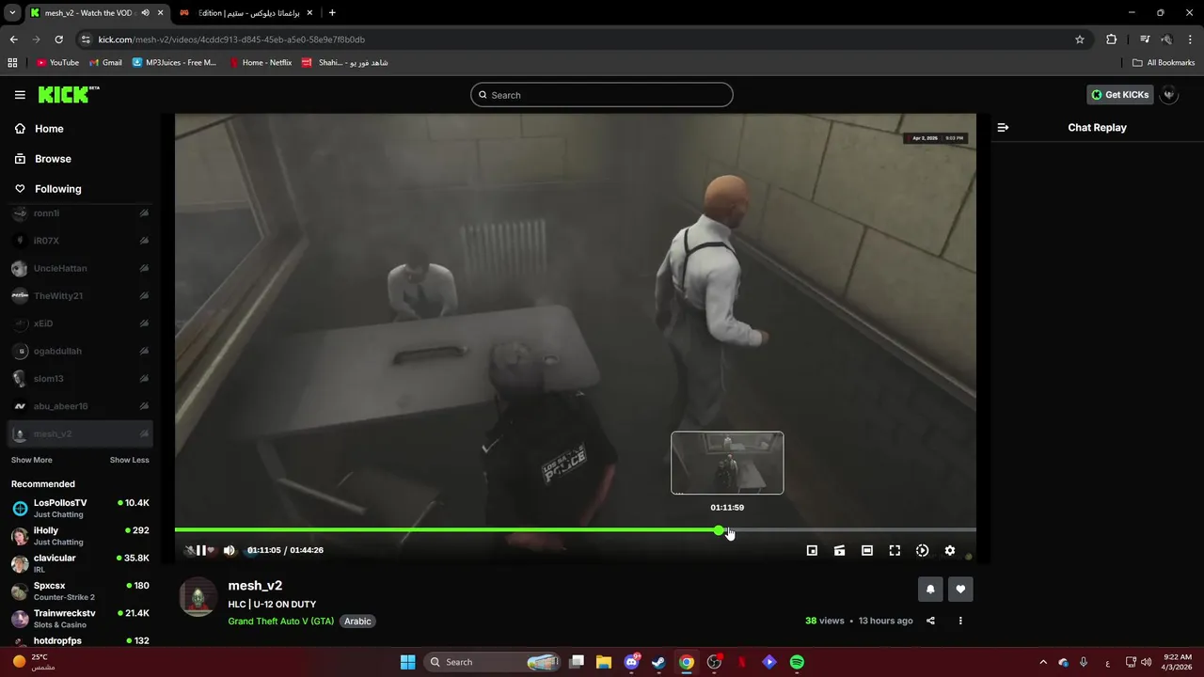Open mesh_v2 in the following list
1204x677 pixels.
80,433
